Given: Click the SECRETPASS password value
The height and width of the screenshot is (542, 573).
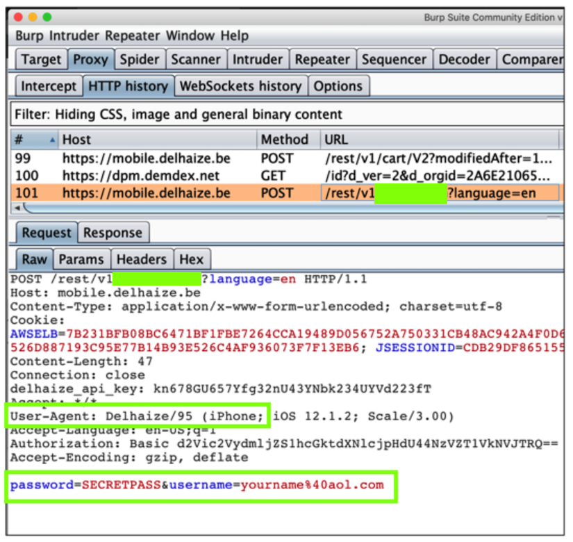Looking at the screenshot, I should (x=122, y=485).
